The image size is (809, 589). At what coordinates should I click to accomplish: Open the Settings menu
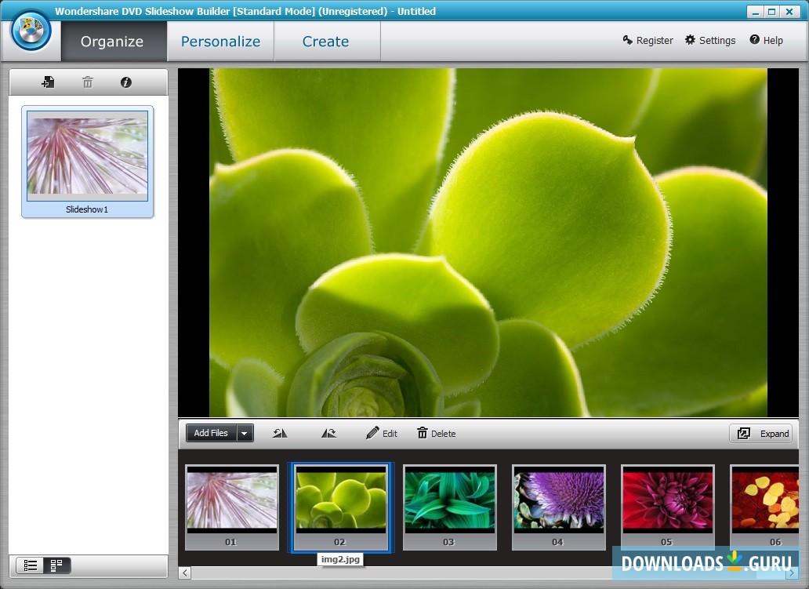(x=709, y=40)
